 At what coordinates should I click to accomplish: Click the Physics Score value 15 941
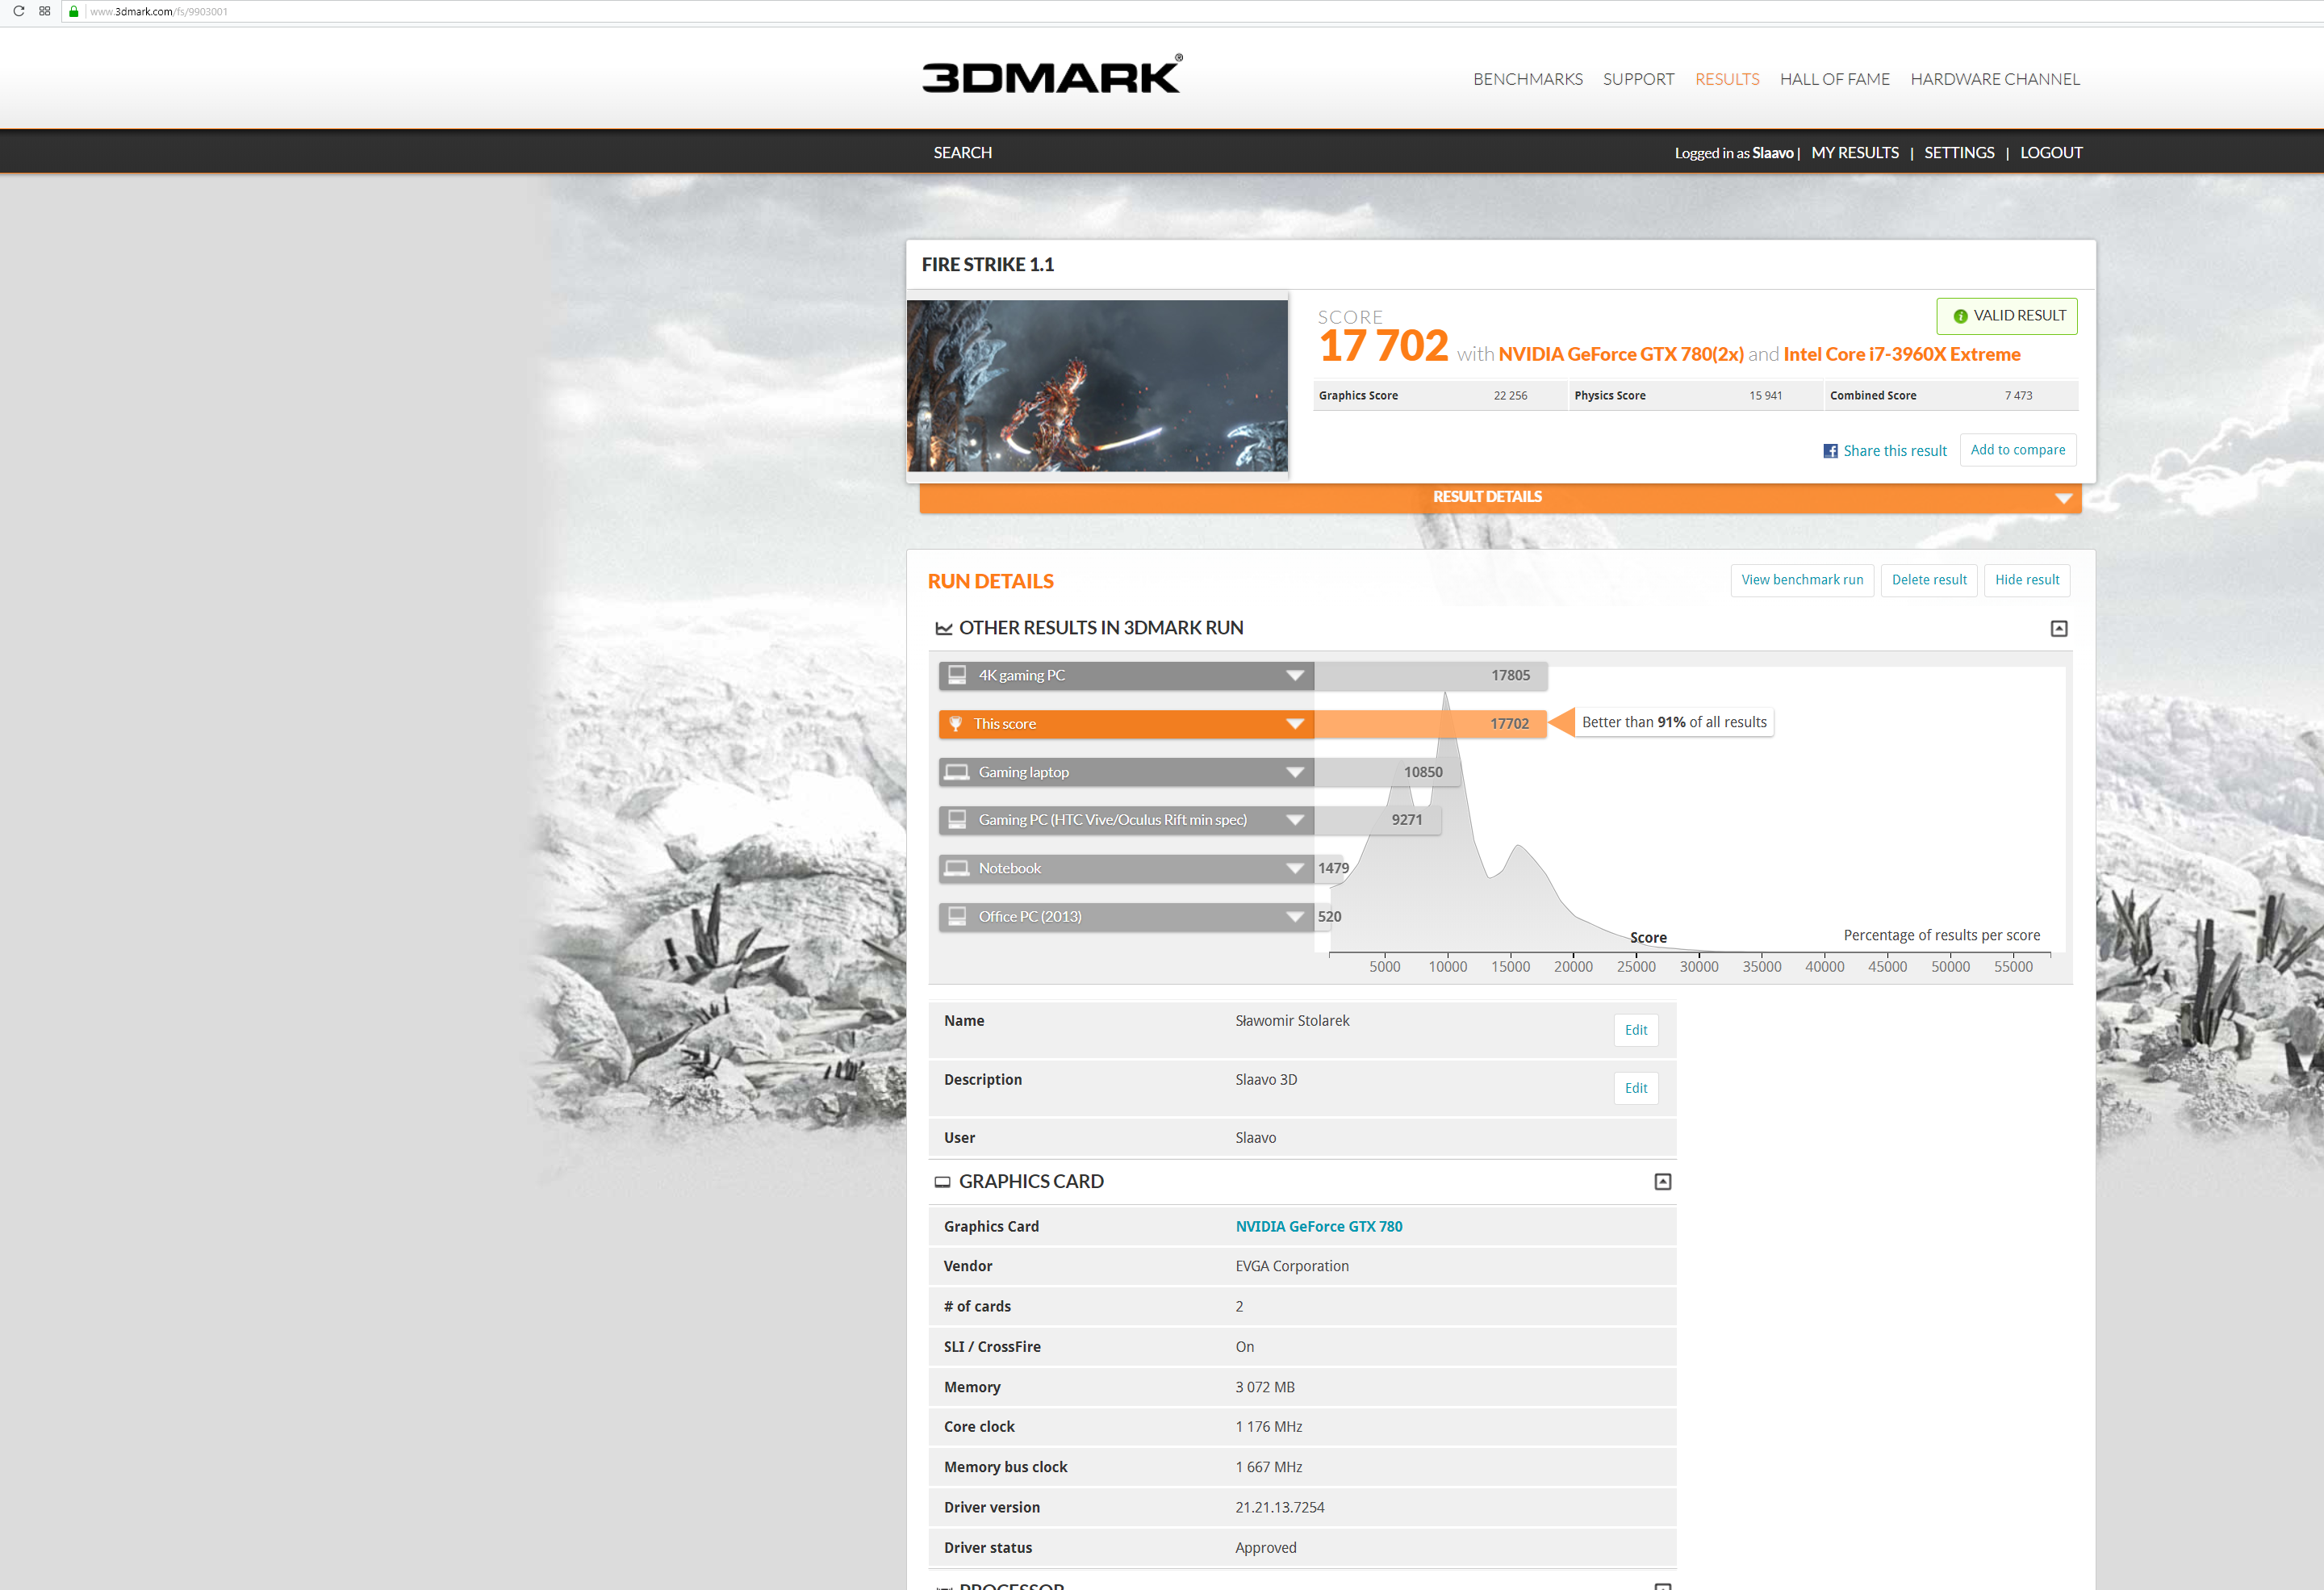pyautogui.click(x=1765, y=396)
